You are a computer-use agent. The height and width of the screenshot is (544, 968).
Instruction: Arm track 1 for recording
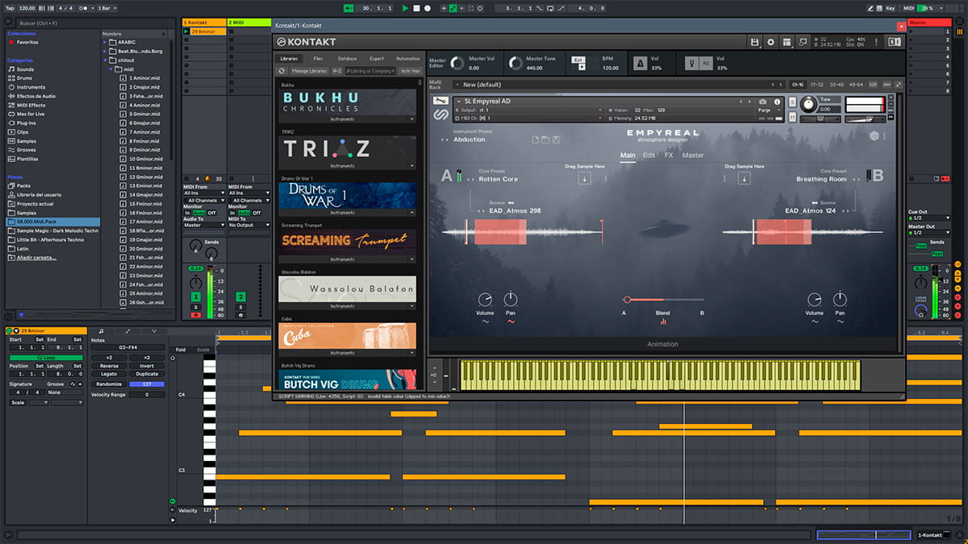click(196, 315)
